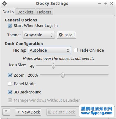This screenshot has height=119, width=116.
Task: Click the Zoom percentage slider handle
Action: tap(63, 75)
